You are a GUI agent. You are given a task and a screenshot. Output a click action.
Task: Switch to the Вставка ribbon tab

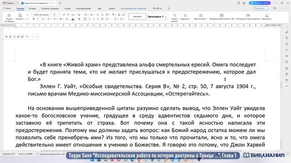point(32,9)
